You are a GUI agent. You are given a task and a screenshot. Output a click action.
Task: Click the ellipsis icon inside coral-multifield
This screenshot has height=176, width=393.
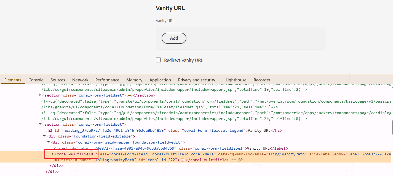(x=182, y=160)
